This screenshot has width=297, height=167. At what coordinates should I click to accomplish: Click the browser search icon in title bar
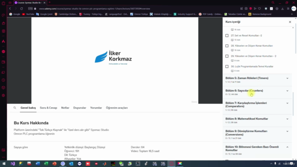click(273, 2)
